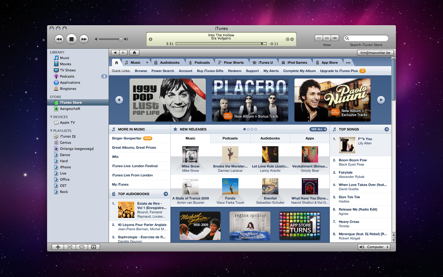Select the second New Releases page dot
The image size is (443, 277).
(248, 129)
